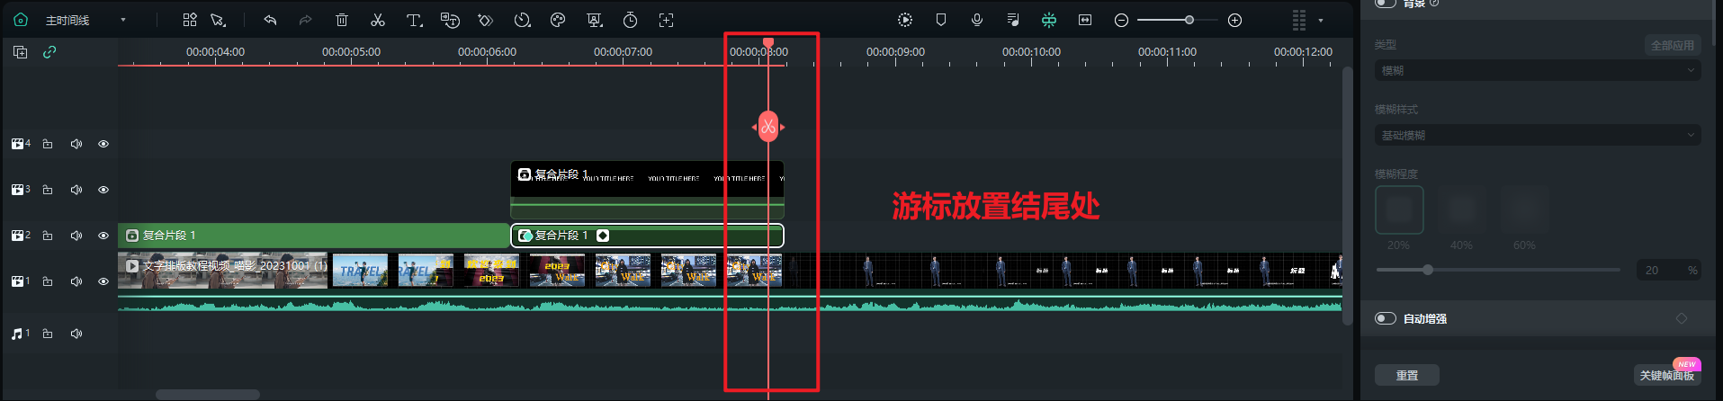Mute video track 3 speaker
This screenshot has width=1723, height=401.
point(76,190)
